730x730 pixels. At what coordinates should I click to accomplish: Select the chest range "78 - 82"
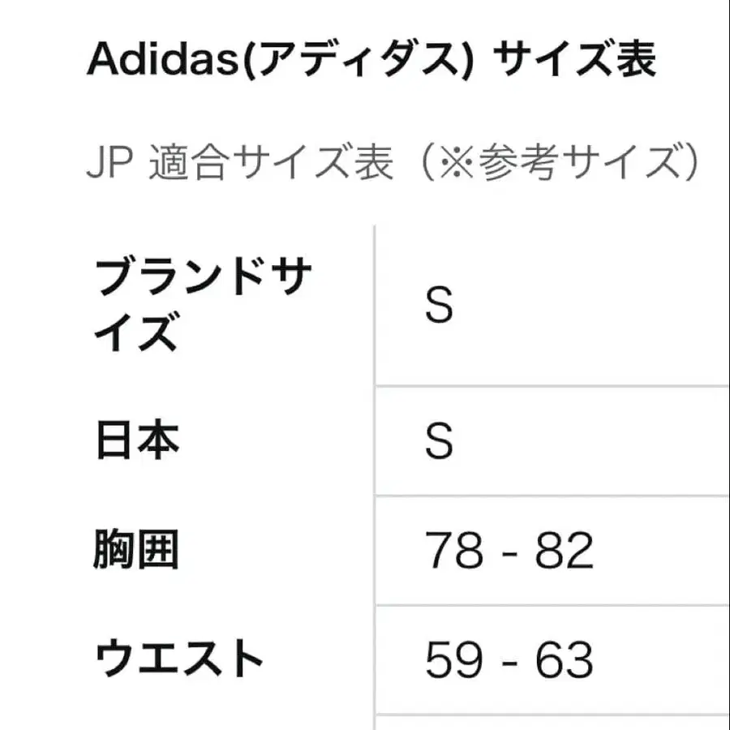[509, 551]
